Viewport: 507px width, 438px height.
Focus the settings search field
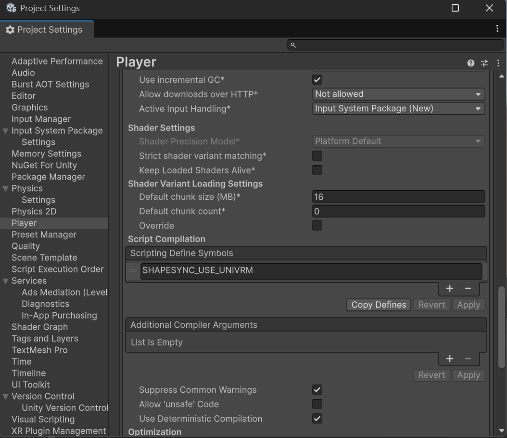(x=395, y=45)
